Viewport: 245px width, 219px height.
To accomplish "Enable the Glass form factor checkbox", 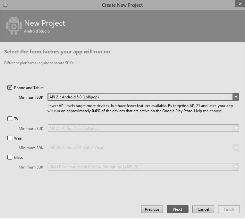I will tap(10, 157).
